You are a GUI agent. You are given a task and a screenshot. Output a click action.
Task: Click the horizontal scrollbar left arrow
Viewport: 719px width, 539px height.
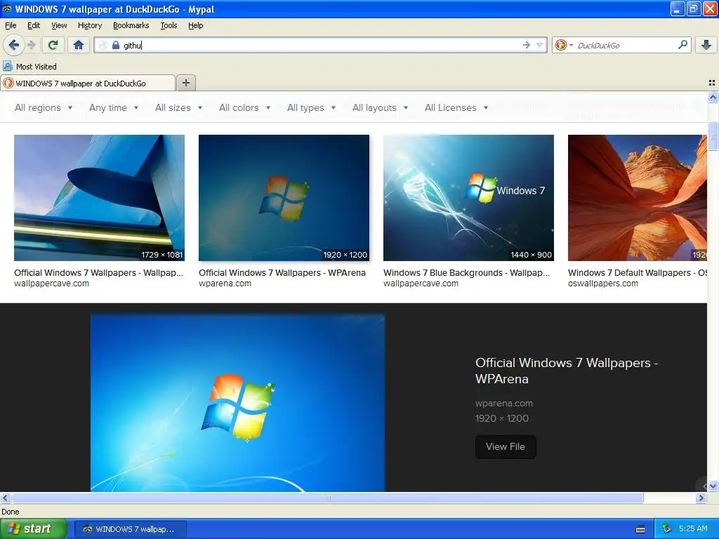click(x=5, y=498)
